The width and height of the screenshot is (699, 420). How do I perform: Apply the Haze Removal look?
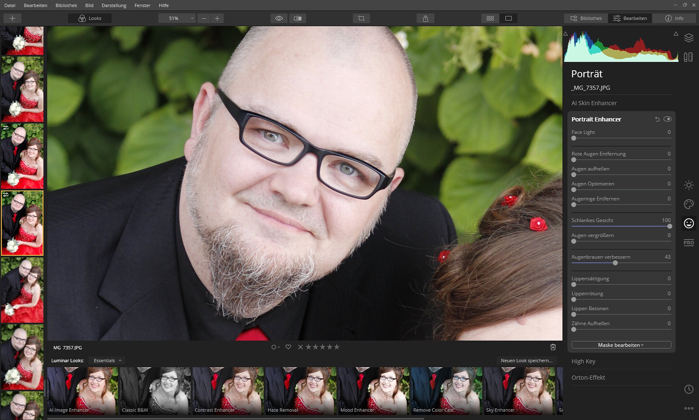pos(301,391)
